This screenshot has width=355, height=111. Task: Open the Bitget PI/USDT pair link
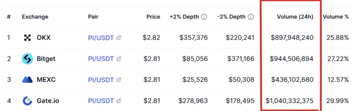click(101, 59)
